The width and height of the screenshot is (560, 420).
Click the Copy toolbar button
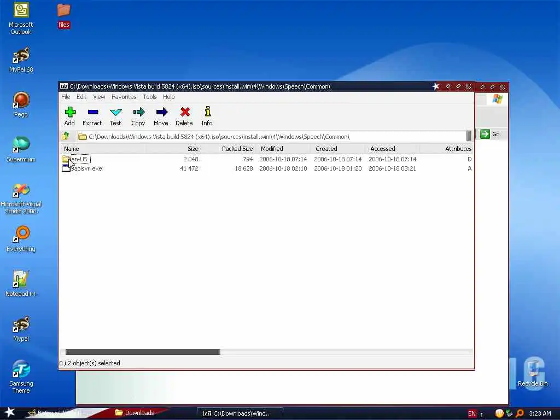tap(138, 116)
